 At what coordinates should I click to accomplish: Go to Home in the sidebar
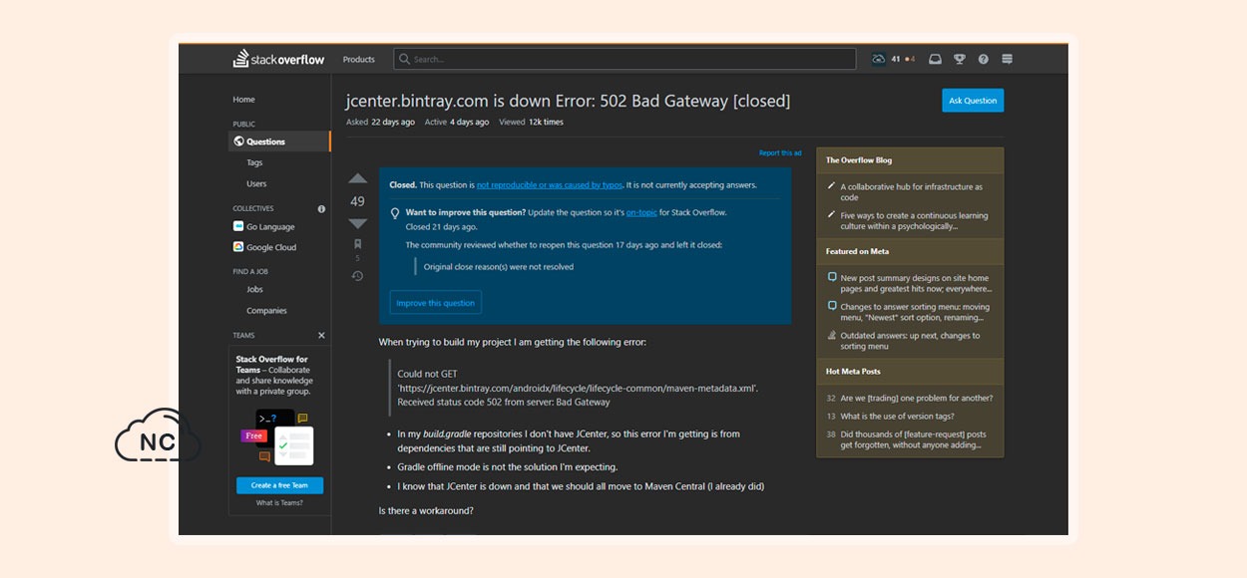[x=243, y=100]
